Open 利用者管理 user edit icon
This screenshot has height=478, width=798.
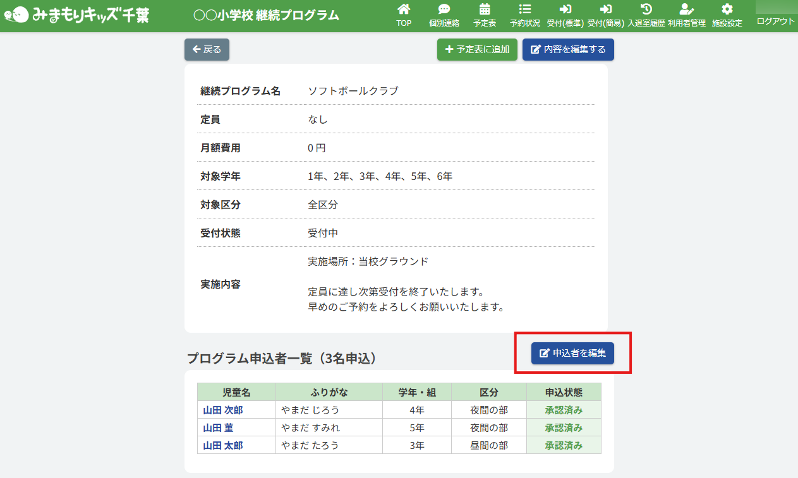[x=686, y=9]
